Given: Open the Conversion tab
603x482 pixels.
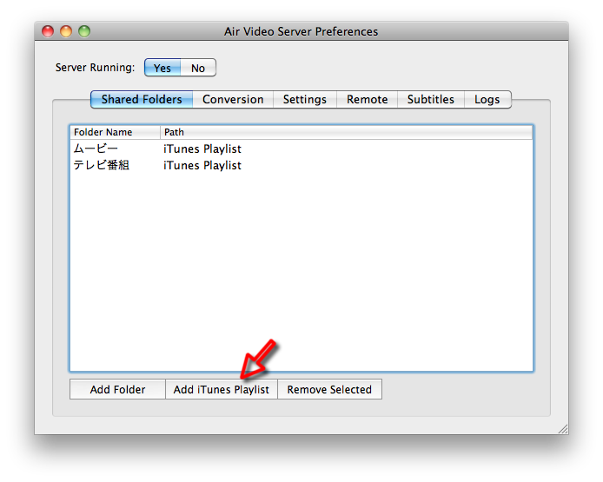Looking at the screenshot, I should [x=233, y=100].
